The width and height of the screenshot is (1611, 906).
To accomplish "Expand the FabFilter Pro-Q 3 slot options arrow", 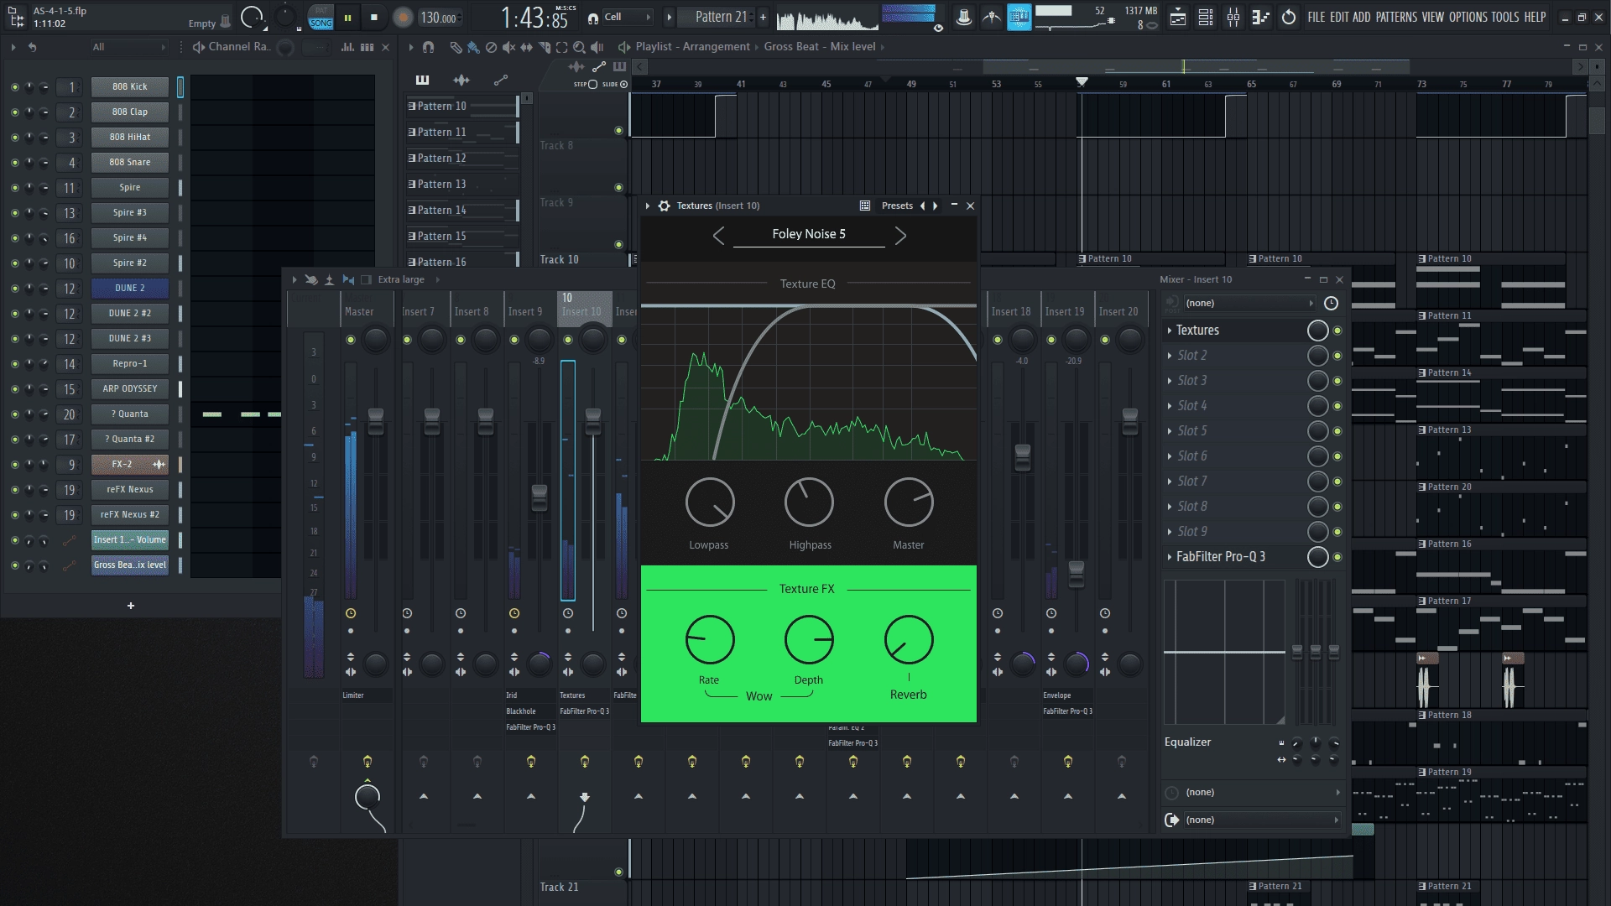I will [x=1170, y=557].
